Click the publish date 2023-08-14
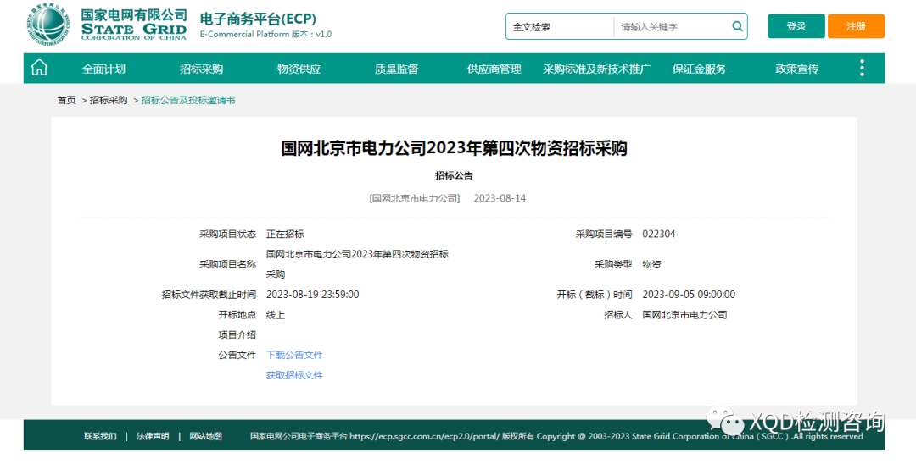 500,198
